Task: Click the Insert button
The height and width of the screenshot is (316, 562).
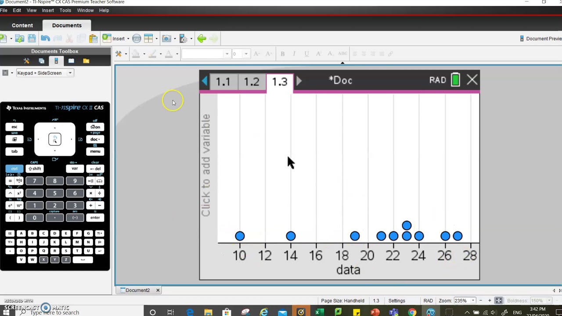Action: tap(115, 39)
